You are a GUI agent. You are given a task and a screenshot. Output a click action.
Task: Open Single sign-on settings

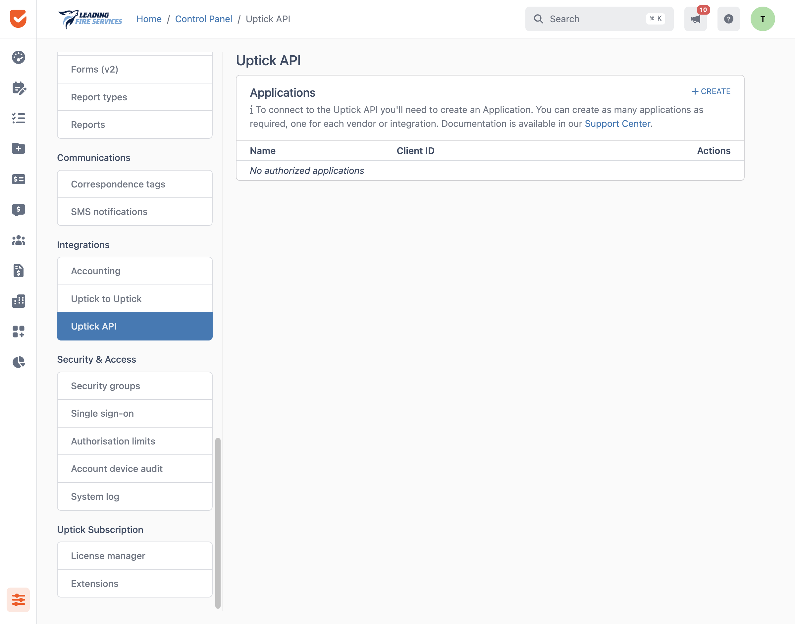coord(135,414)
